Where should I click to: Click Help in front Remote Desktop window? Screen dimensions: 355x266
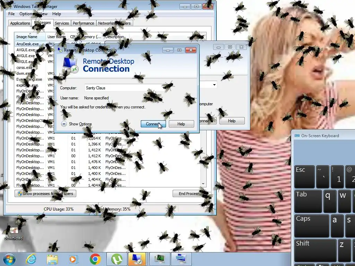(181, 124)
